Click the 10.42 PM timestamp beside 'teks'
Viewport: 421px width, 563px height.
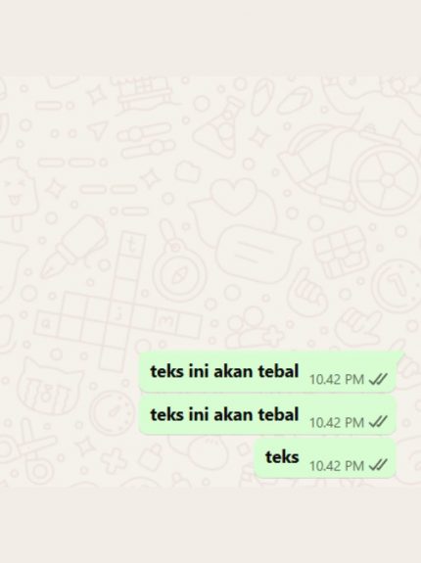[337, 466]
